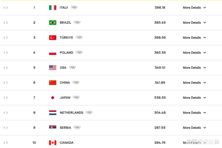Click the USA flag icon
The width and height of the screenshot is (222, 148).
pos(52,68)
